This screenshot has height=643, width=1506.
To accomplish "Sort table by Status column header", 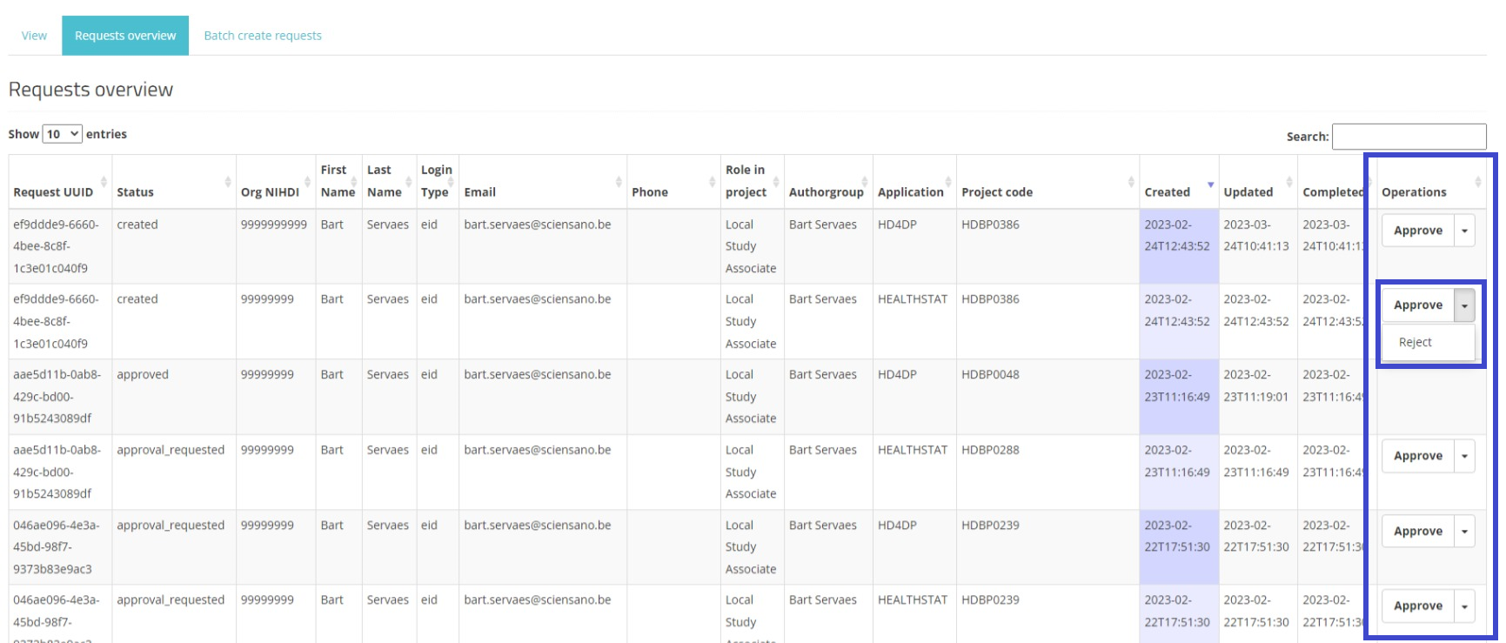I will [x=135, y=191].
